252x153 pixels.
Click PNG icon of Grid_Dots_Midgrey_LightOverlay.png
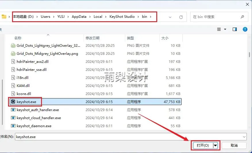click(x=13, y=53)
